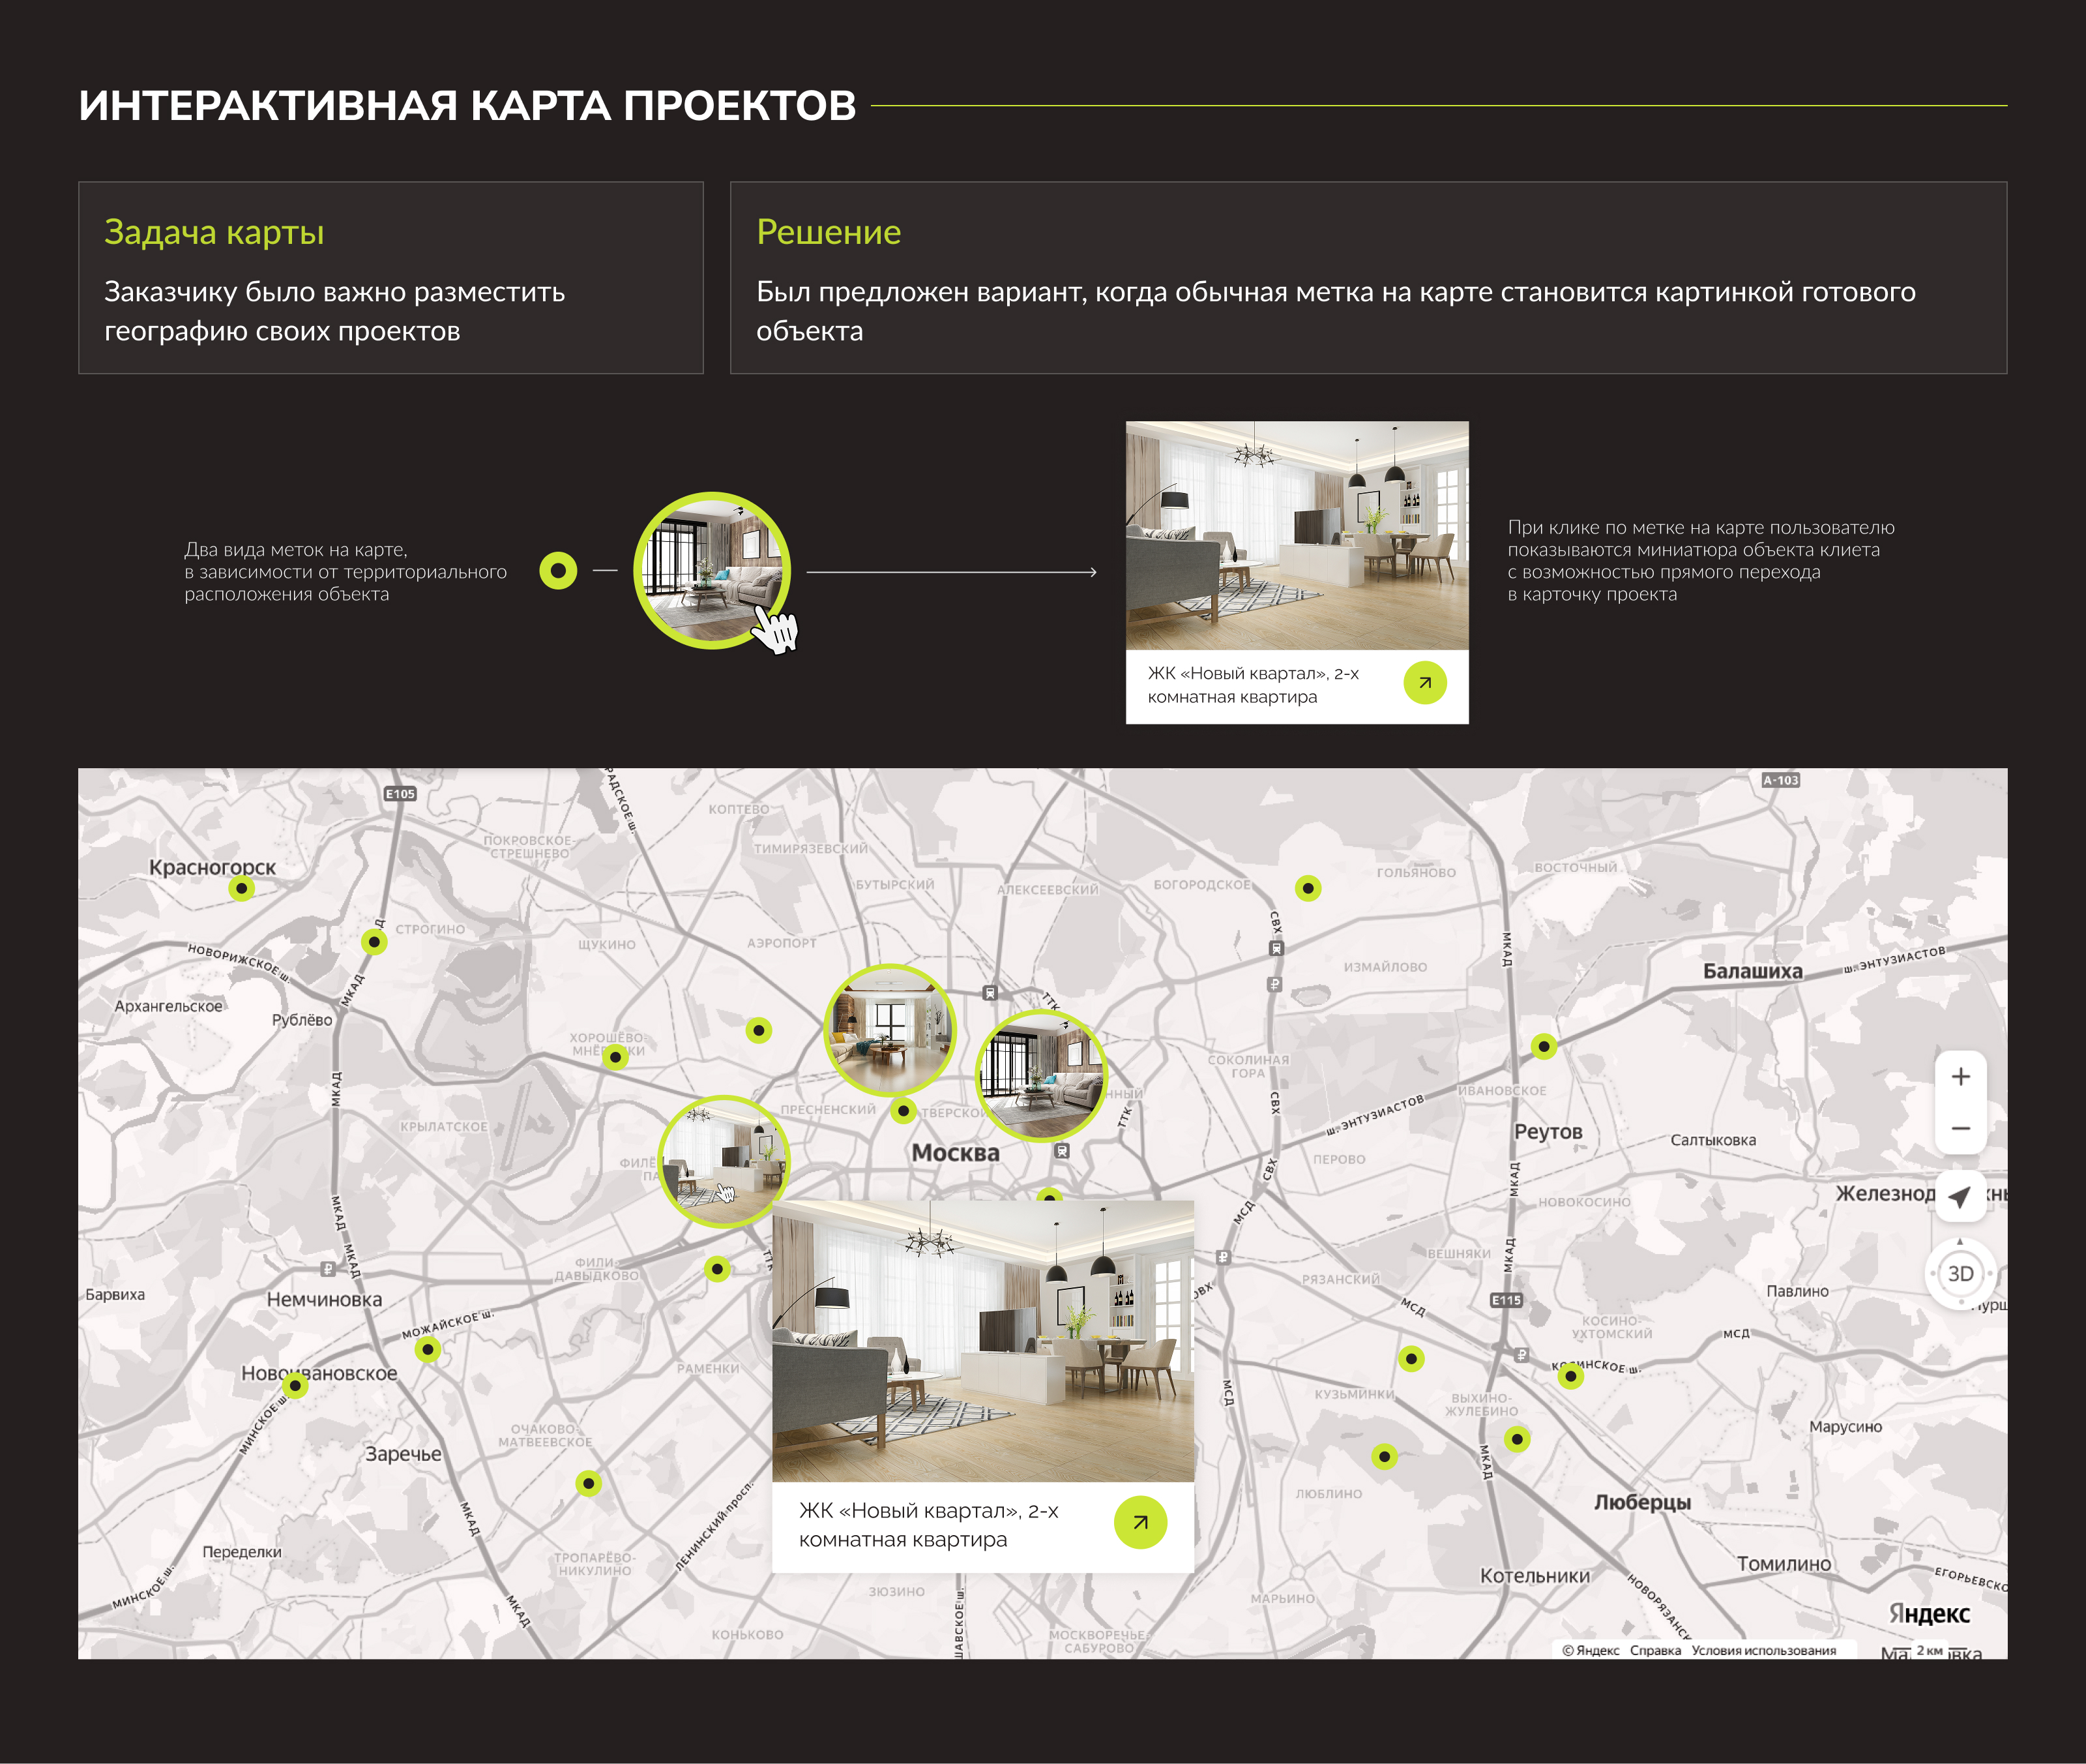Click the Решение heading

(829, 232)
